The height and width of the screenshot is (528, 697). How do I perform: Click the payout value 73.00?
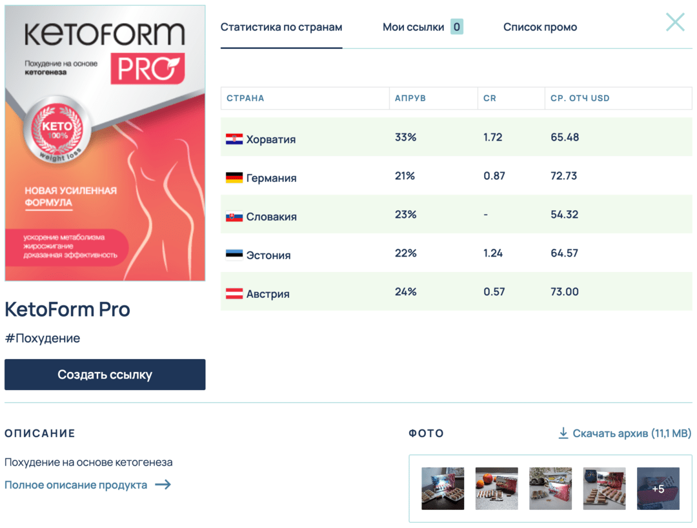[x=565, y=292]
